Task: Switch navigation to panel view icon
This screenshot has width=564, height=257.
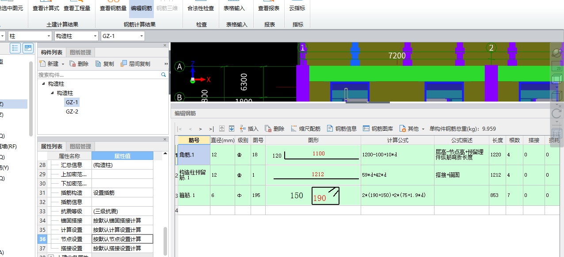Action: 28,48
